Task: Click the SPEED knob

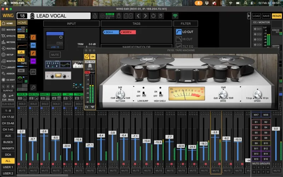Action: coord(257,94)
